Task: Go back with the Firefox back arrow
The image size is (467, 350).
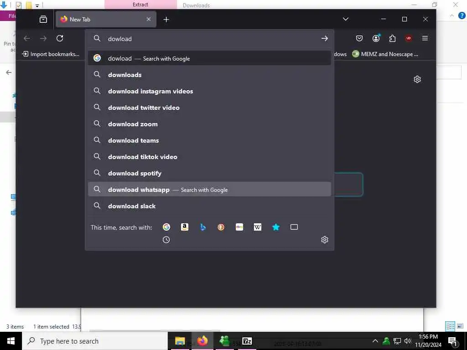Action: tap(27, 38)
